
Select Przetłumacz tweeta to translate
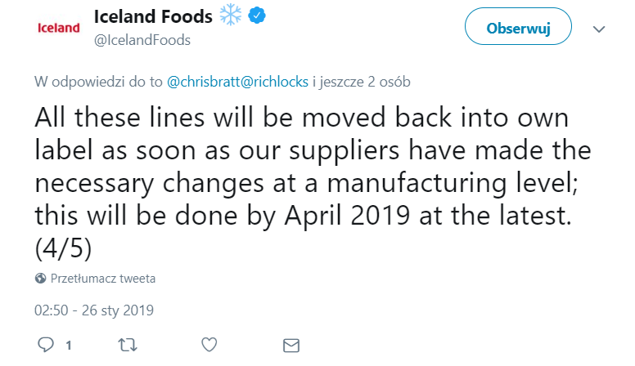click(103, 279)
